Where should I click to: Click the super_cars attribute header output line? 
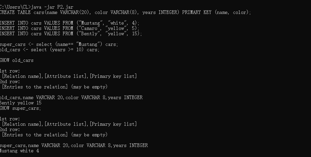tap(74, 145)
